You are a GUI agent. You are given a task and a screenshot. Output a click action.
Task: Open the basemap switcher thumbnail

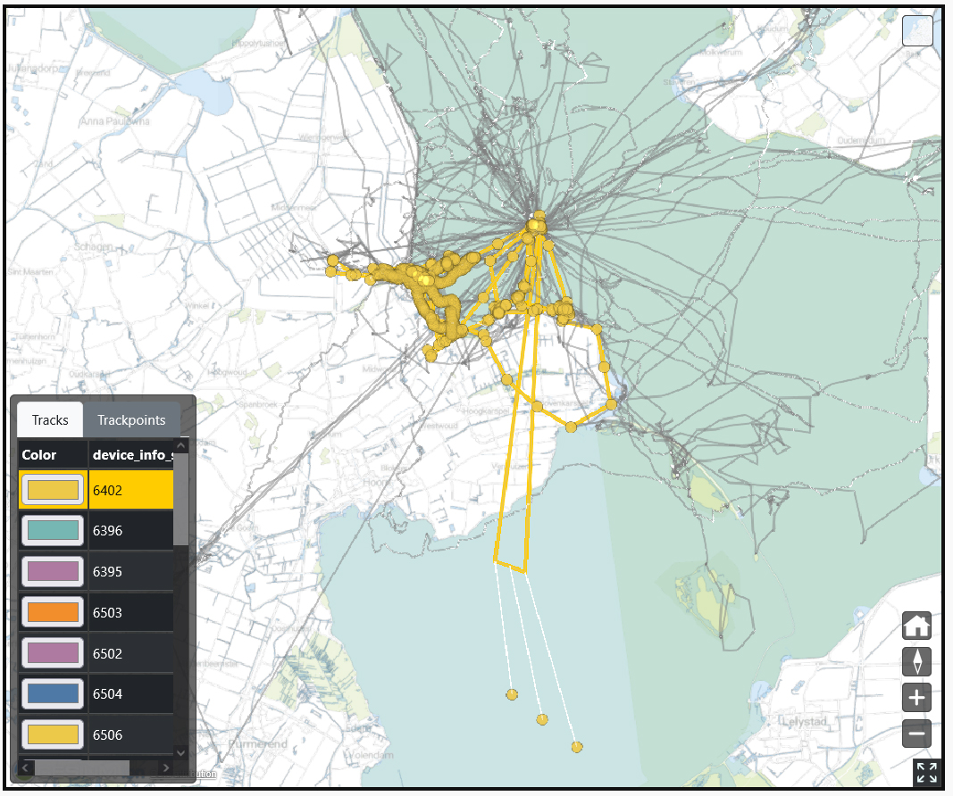[x=917, y=31]
